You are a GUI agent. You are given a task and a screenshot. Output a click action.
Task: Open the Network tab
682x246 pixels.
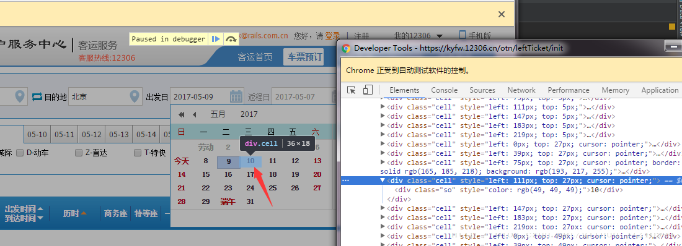521,90
